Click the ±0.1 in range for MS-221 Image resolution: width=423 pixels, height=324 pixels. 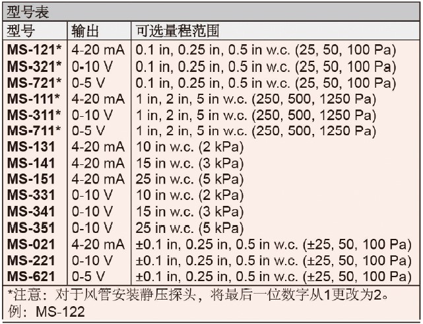(274, 261)
